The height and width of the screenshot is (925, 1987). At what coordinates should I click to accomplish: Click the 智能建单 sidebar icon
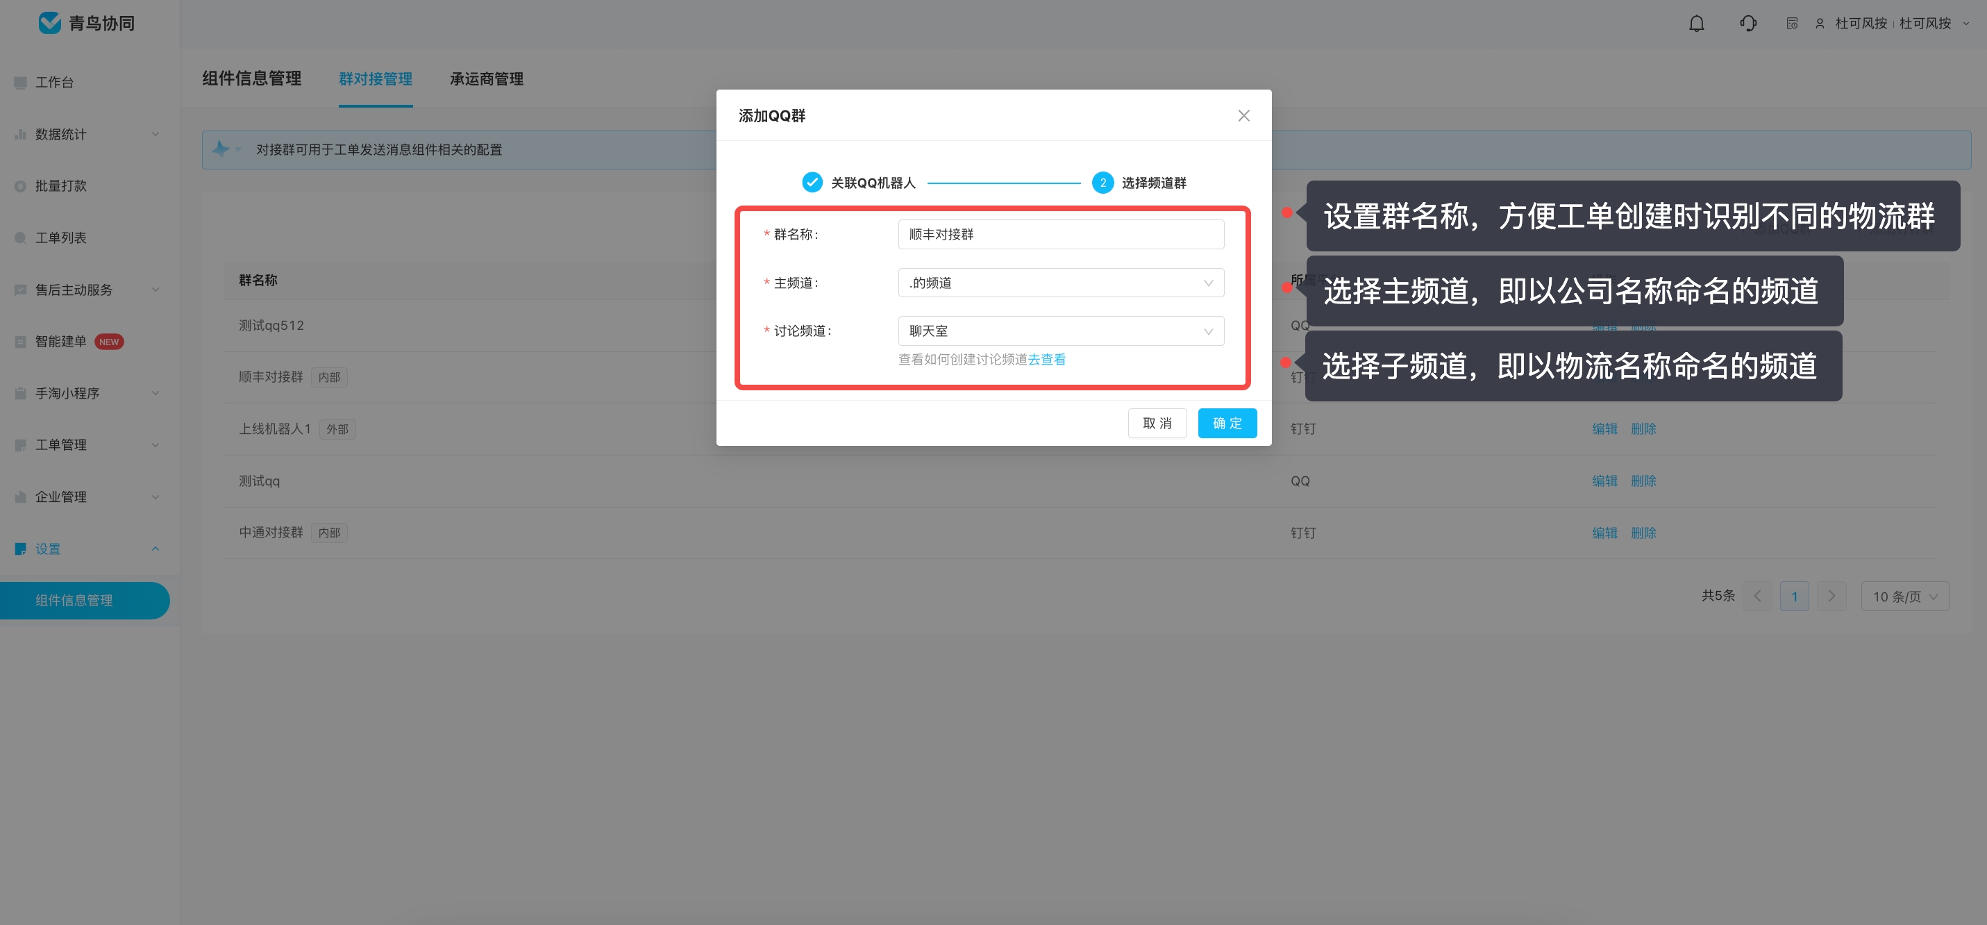coord(21,342)
